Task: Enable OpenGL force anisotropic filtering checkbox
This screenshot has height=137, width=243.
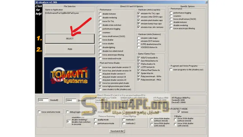Action: click(170, 28)
